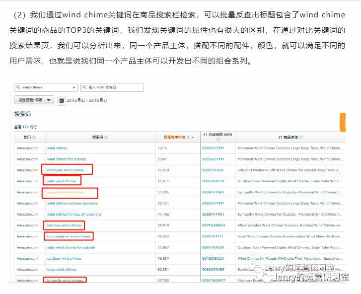Image resolution: width=361 pixels, height=294 pixels.
Task: Open 'hummingbird wind chimes' search term link
Action: click(x=69, y=236)
